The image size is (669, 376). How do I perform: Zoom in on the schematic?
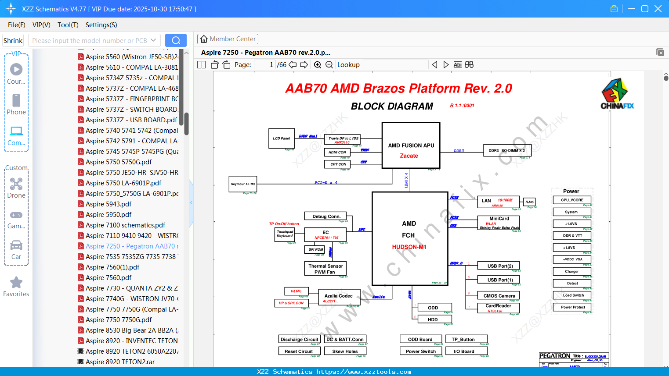318,65
